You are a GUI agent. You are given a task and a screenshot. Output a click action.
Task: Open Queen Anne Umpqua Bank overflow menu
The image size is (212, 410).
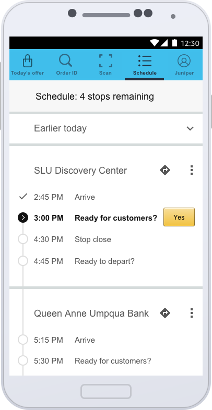(192, 313)
